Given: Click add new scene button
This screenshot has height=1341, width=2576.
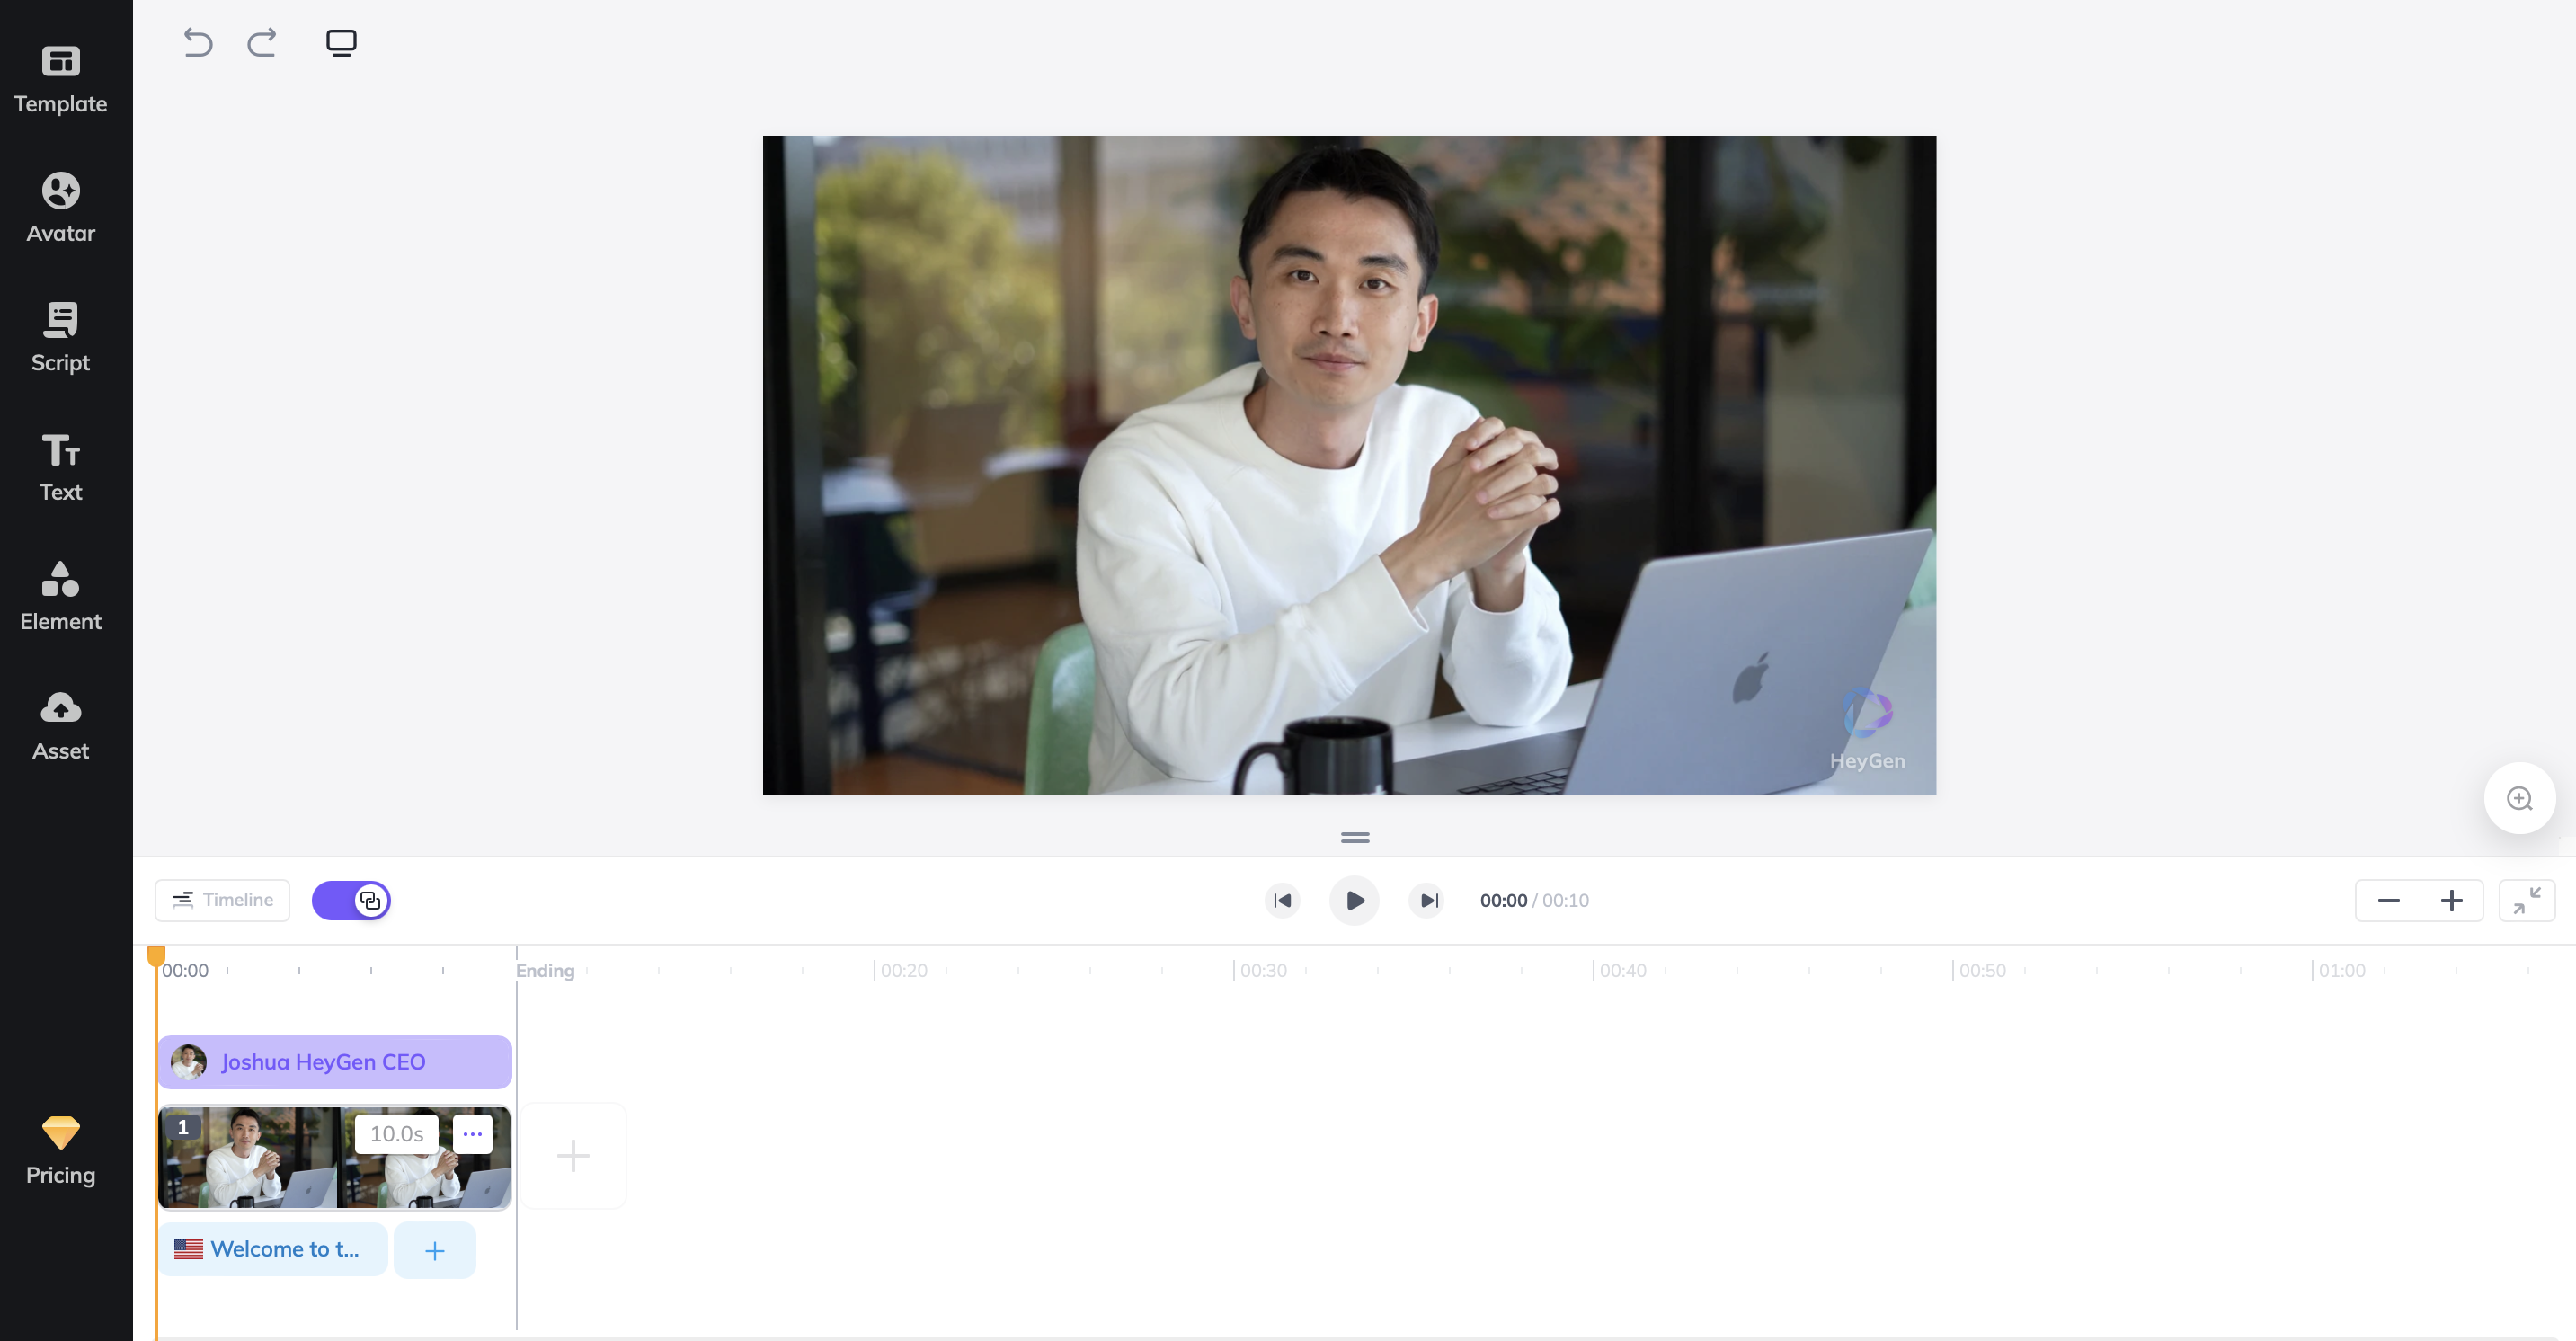Looking at the screenshot, I should pos(574,1155).
